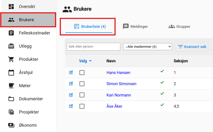Image resolution: width=213 pixels, height=132 pixels.
Task: Click the Prosjekter calculator icon
Action: pos(11,112)
